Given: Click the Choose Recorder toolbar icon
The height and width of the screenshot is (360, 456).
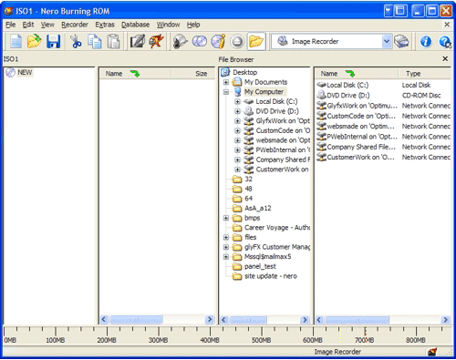Looking at the screenshot, I should coord(181,41).
